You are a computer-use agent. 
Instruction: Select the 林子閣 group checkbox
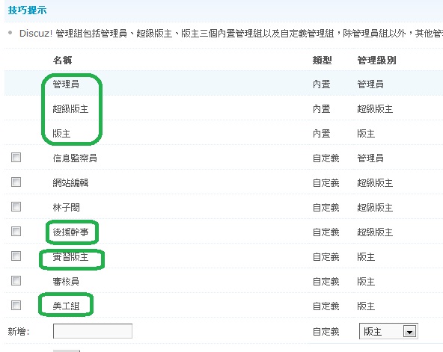(x=16, y=207)
